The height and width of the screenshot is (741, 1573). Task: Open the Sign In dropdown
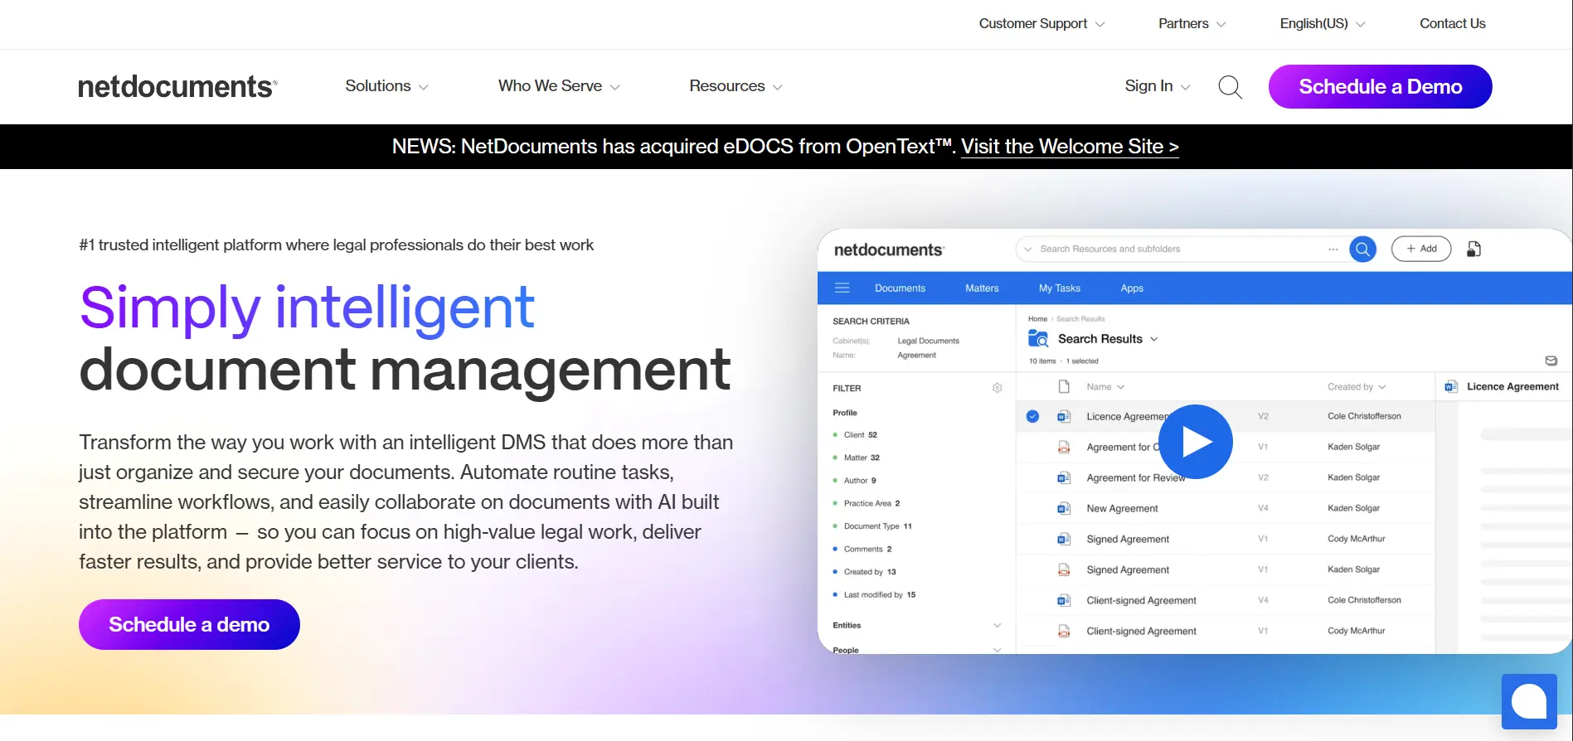(x=1158, y=86)
